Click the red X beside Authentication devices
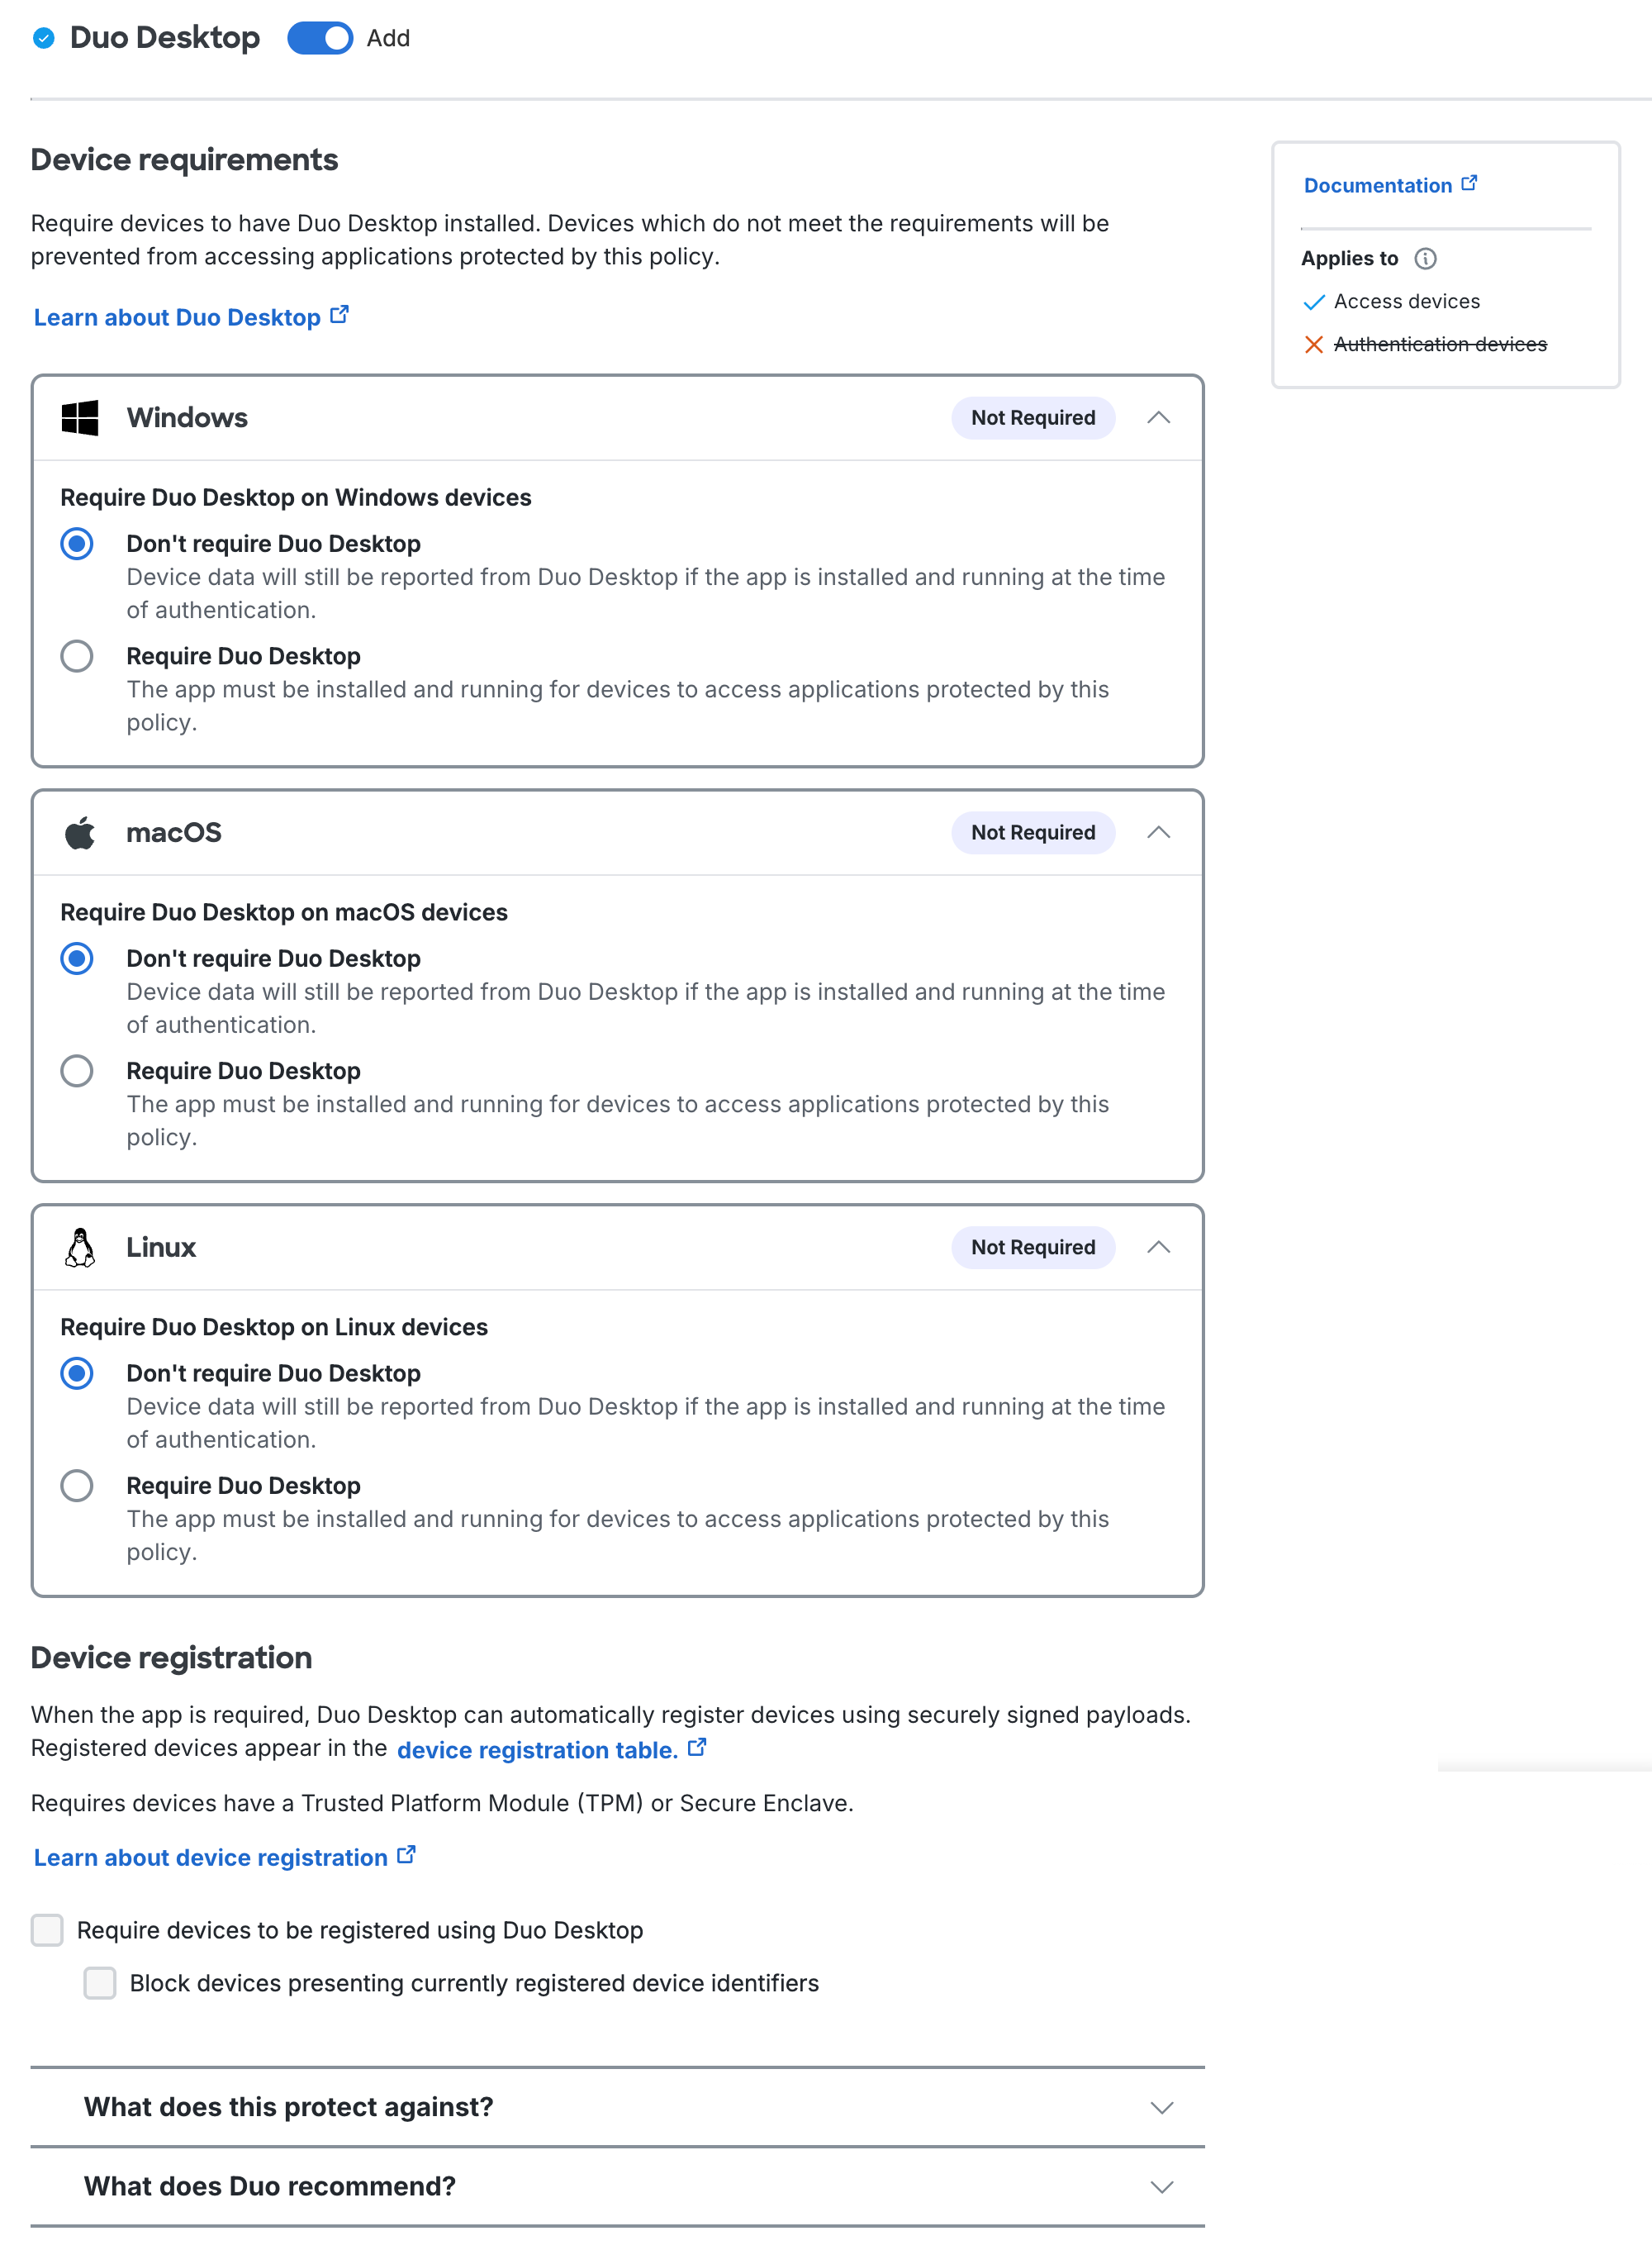Image resolution: width=1652 pixels, height=2250 pixels. pos(1313,345)
